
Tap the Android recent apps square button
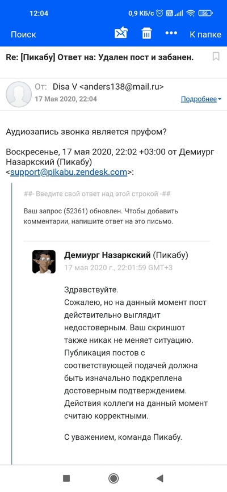click(x=66, y=478)
